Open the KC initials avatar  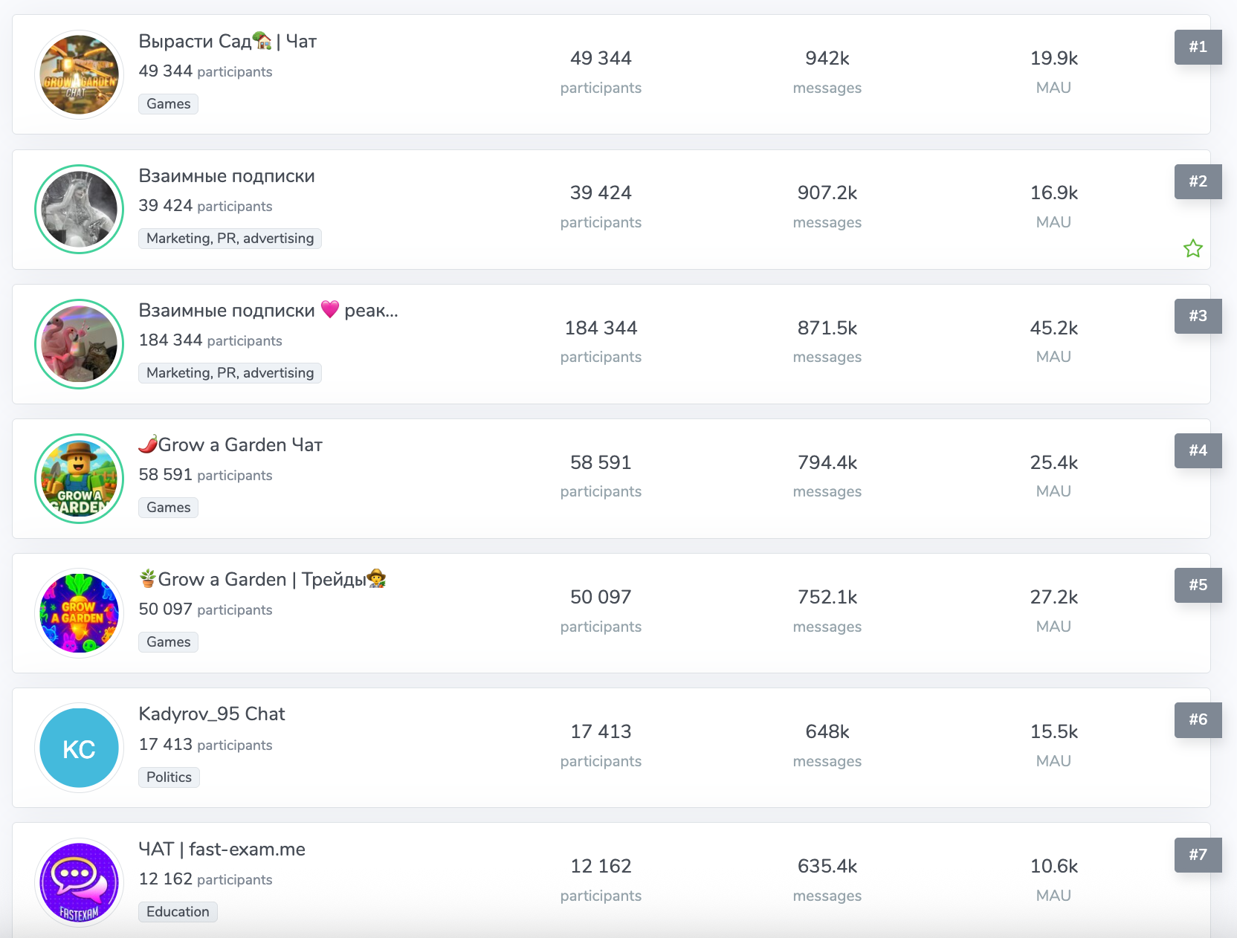pyautogui.click(x=79, y=748)
